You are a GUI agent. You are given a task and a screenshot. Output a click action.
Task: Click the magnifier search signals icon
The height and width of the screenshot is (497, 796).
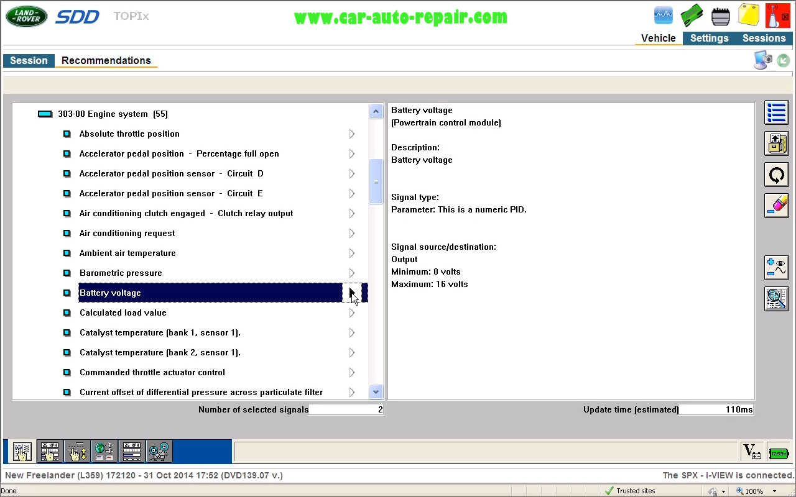click(x=776, y=299)
